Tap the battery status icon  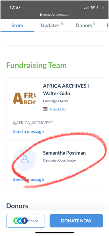pos(100,7)
